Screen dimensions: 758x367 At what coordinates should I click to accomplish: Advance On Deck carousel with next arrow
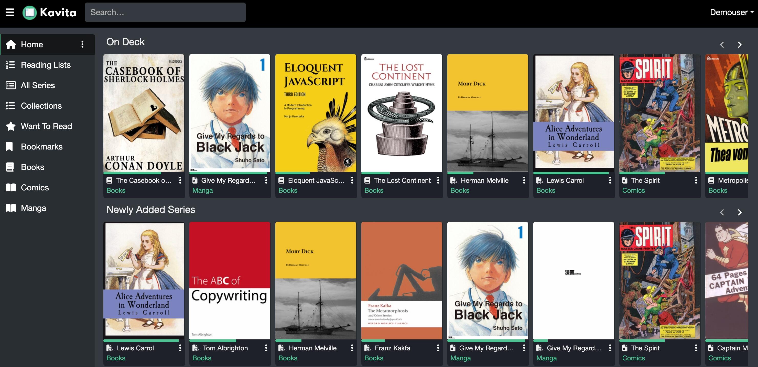pos(740,45)
